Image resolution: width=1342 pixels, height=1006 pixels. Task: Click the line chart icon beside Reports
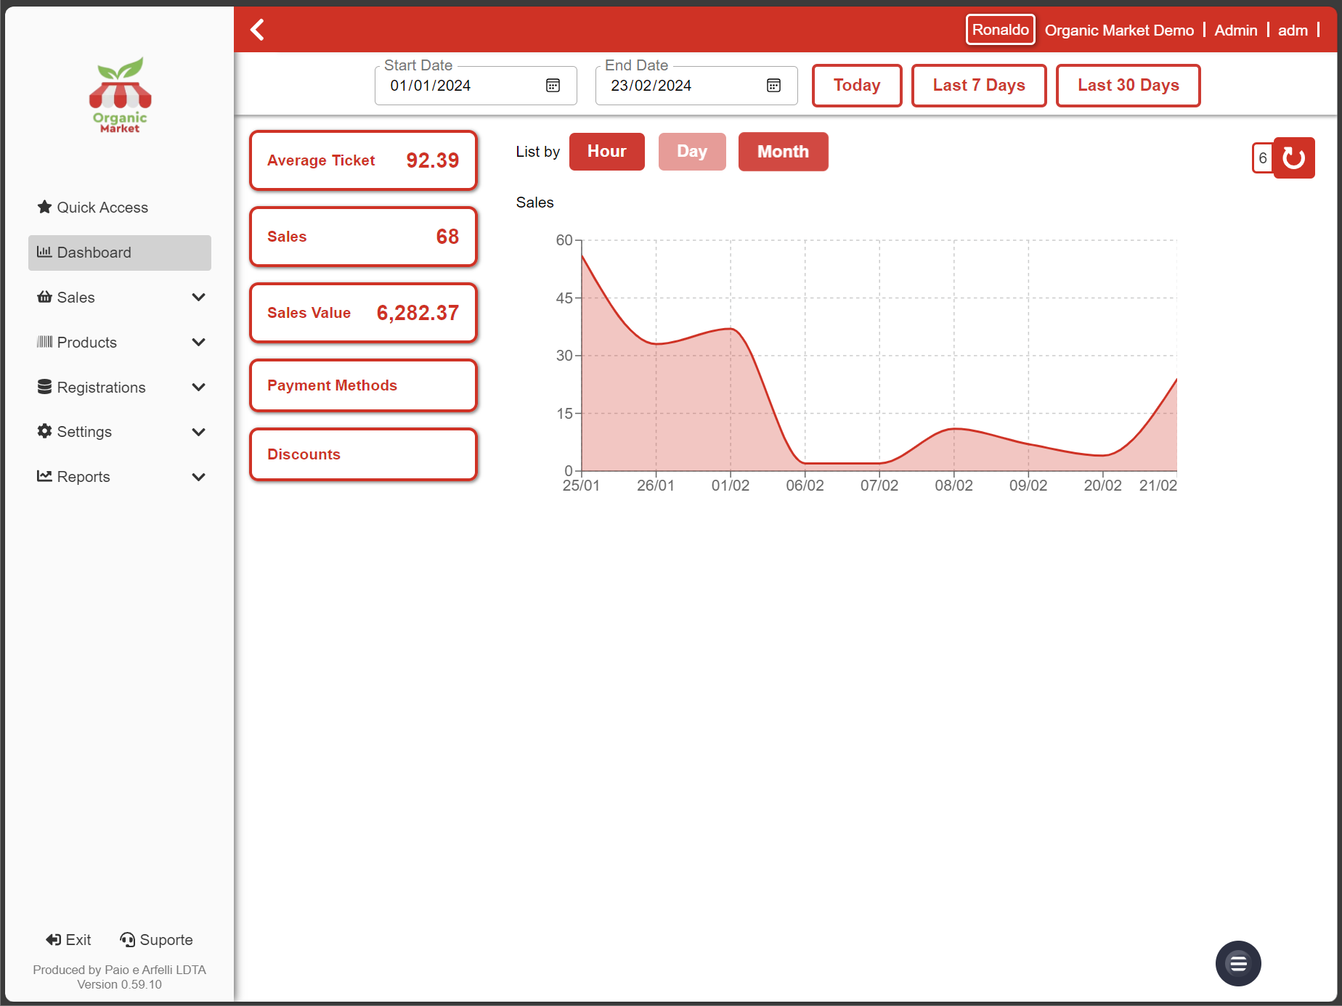tap(44, 476)
